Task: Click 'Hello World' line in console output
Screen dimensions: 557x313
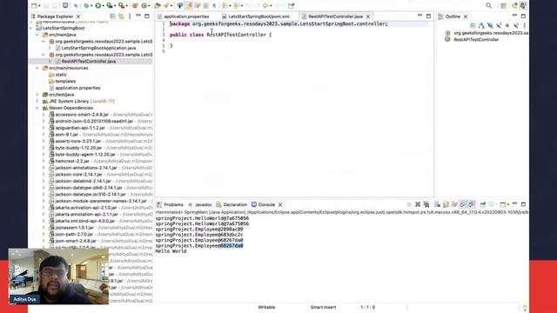Action: click(x=171, y=251)
